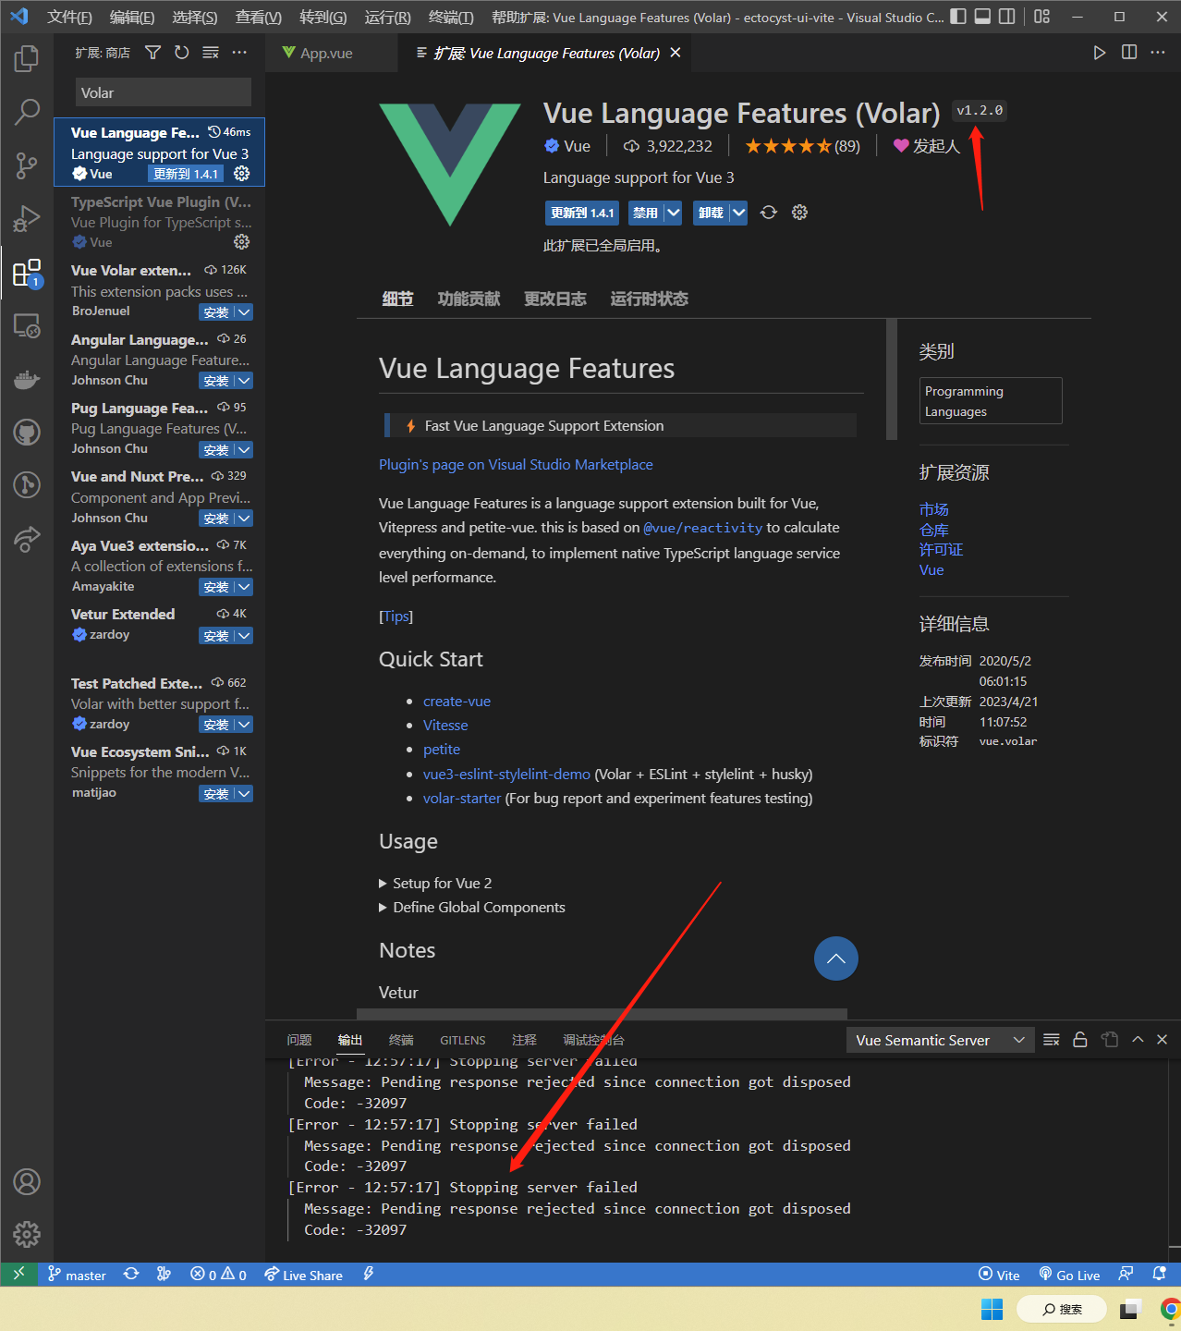Switch to the 更改日志 tab

pos(554,298)
